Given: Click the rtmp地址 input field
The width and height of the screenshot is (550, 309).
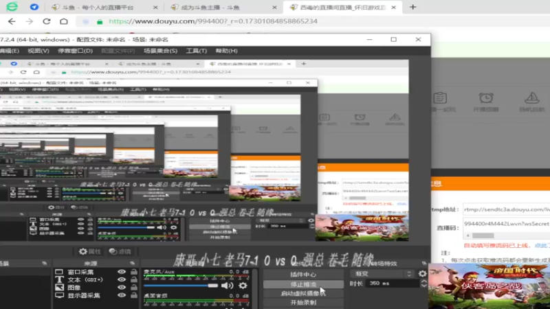Looking at the screenshot, I should [506, 209].
